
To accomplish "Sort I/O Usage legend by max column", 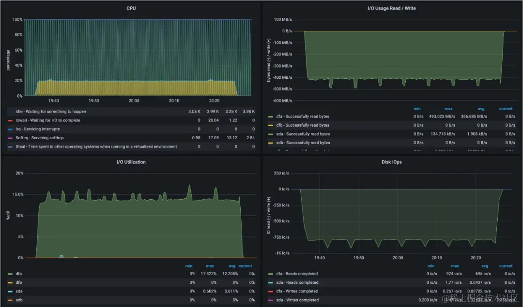I will coord(448,109).
